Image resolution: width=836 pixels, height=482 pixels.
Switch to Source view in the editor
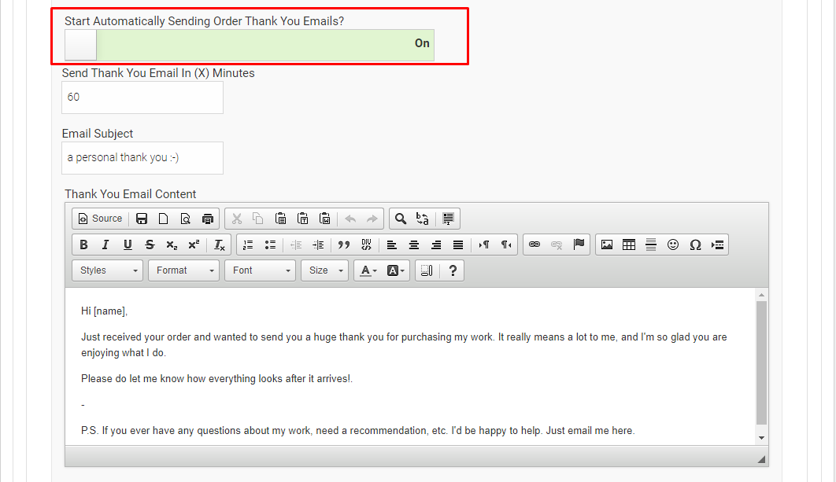pos(99,219)
